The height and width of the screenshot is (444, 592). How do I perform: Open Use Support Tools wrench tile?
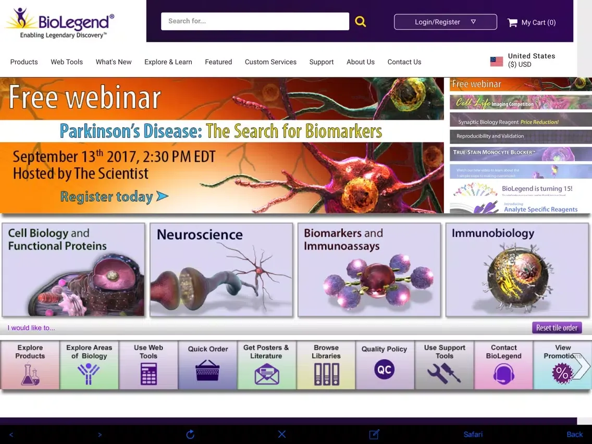[445, 365]
